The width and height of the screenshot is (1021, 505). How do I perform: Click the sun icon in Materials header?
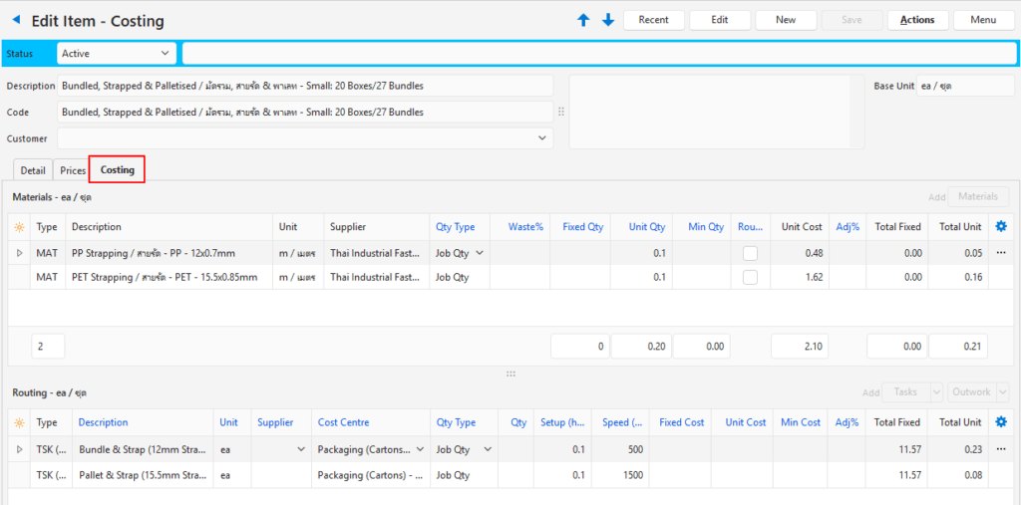click(x=19, y=227)
